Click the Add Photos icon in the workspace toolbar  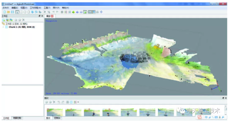[7, 20]
